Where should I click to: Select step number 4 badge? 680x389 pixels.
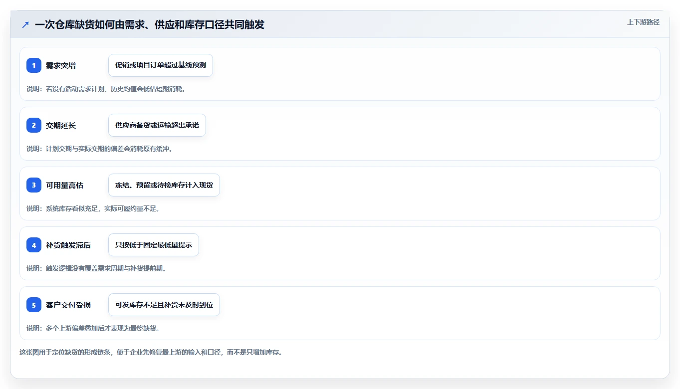point(34,245)
